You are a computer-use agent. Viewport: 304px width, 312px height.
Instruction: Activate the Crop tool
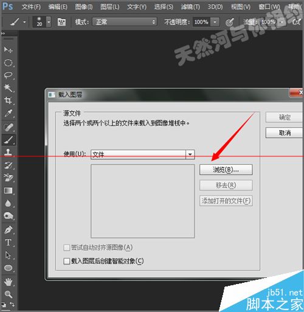(x=8, y=100)
